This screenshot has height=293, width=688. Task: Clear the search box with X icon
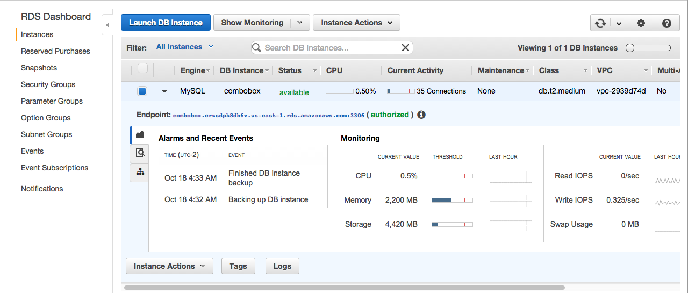(x=406, y=48)
